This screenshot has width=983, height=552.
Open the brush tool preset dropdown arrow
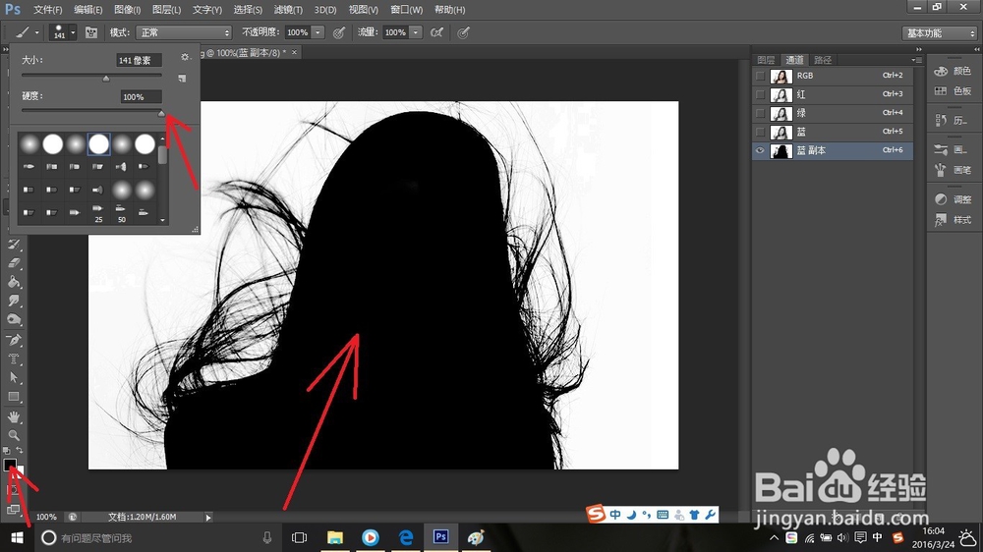tap(36, 32)
